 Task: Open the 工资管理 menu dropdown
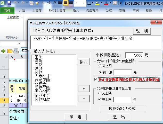[x=14, y=17]
